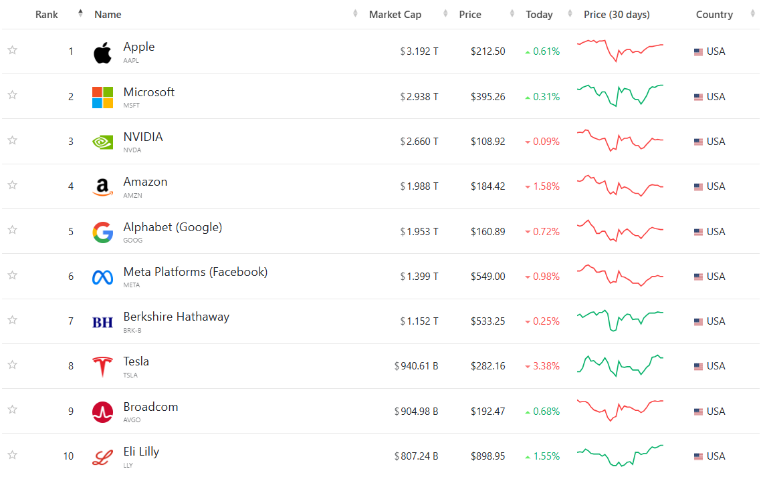Click the USA flag in Microsoft's row

(x=699, y=98)
